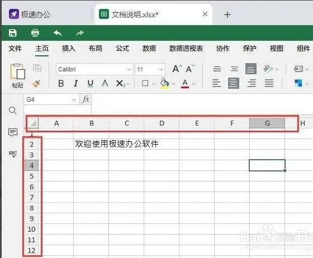Open the search magnifier in sidebar
Viewport: 313px width, 258px height.
click(x=13, y=110)
